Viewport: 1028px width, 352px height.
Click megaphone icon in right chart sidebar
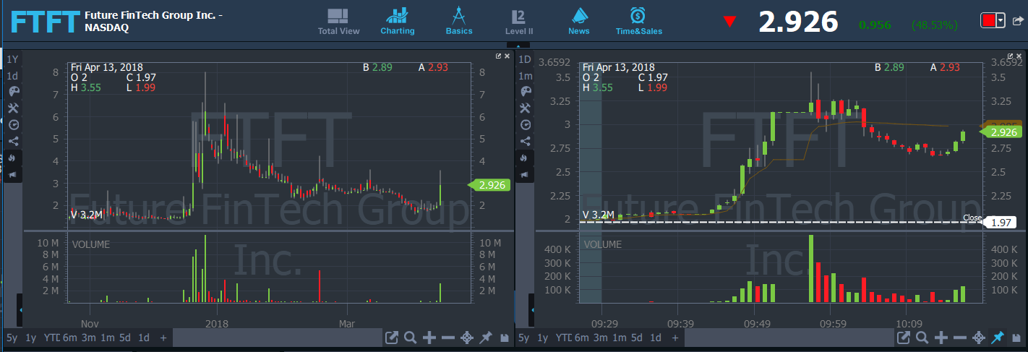point(526,174)
